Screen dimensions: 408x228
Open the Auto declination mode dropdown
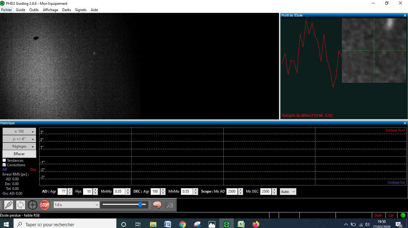click(x=288, y=191)
